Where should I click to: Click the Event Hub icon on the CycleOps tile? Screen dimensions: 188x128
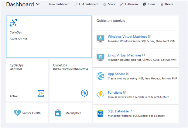41,93
